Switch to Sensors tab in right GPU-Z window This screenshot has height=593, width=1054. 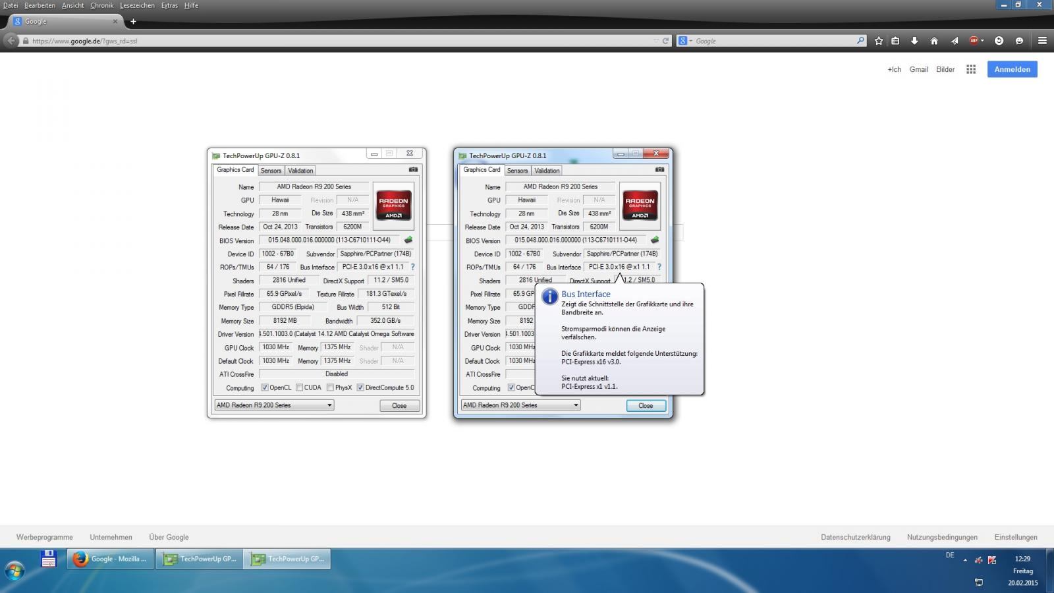point(517,171)
